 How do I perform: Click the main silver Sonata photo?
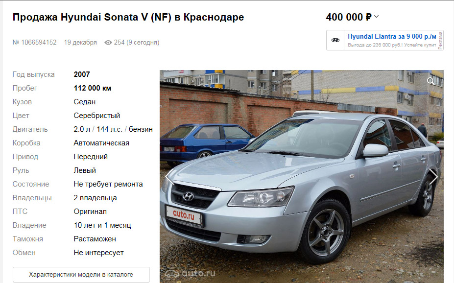301,177
